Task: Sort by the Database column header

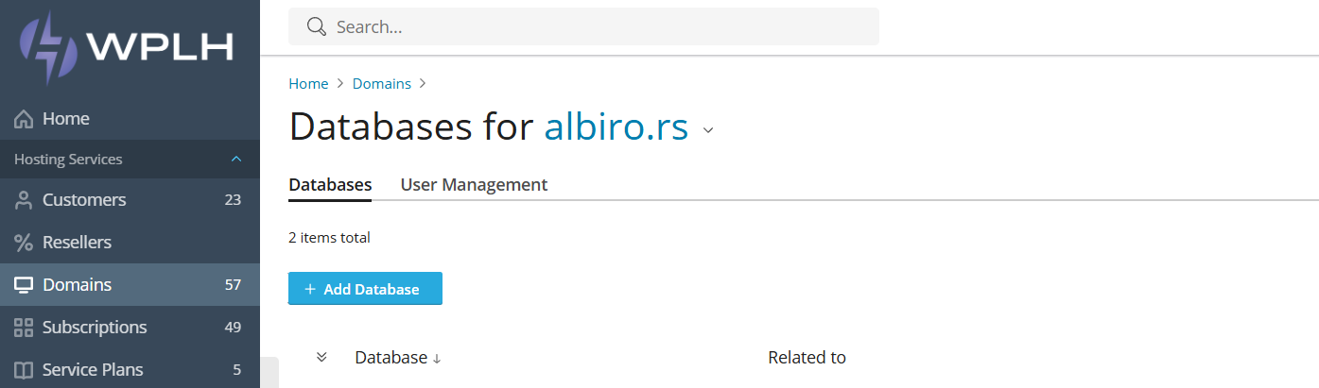Action: click(x=398, y=358)
